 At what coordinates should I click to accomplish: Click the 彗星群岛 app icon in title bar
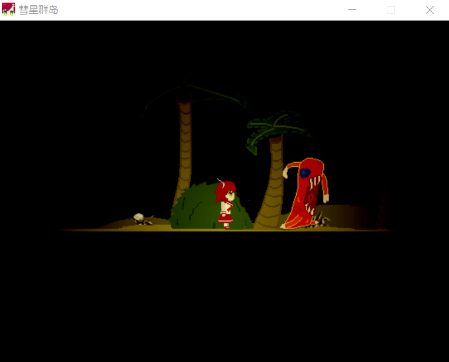pyautogui.click(x=9, y=9)
